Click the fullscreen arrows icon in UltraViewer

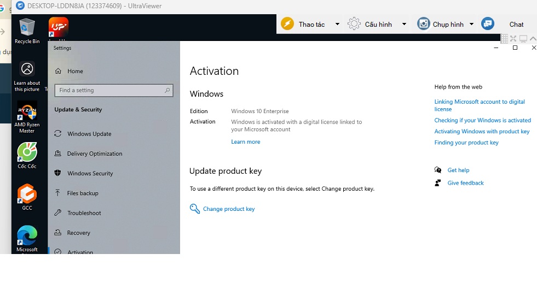[513, 39]
